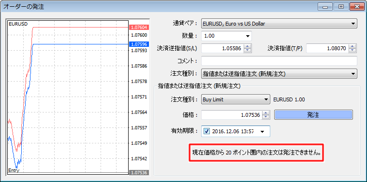The width and height of the screenshot is (367, 182).
Task: Click the 20 ポイント圏内 warning message
Action: click(256, 153)
